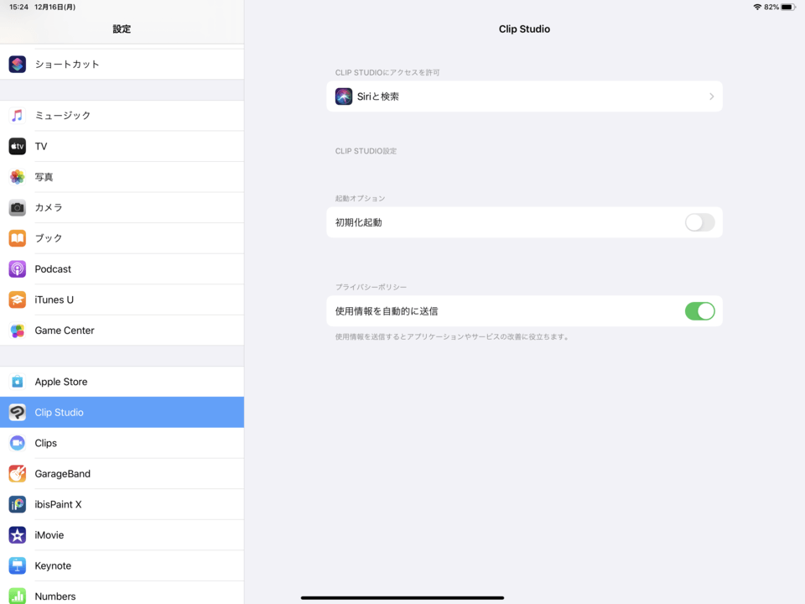Tap the Shortcuts app icon

[18, 65]
